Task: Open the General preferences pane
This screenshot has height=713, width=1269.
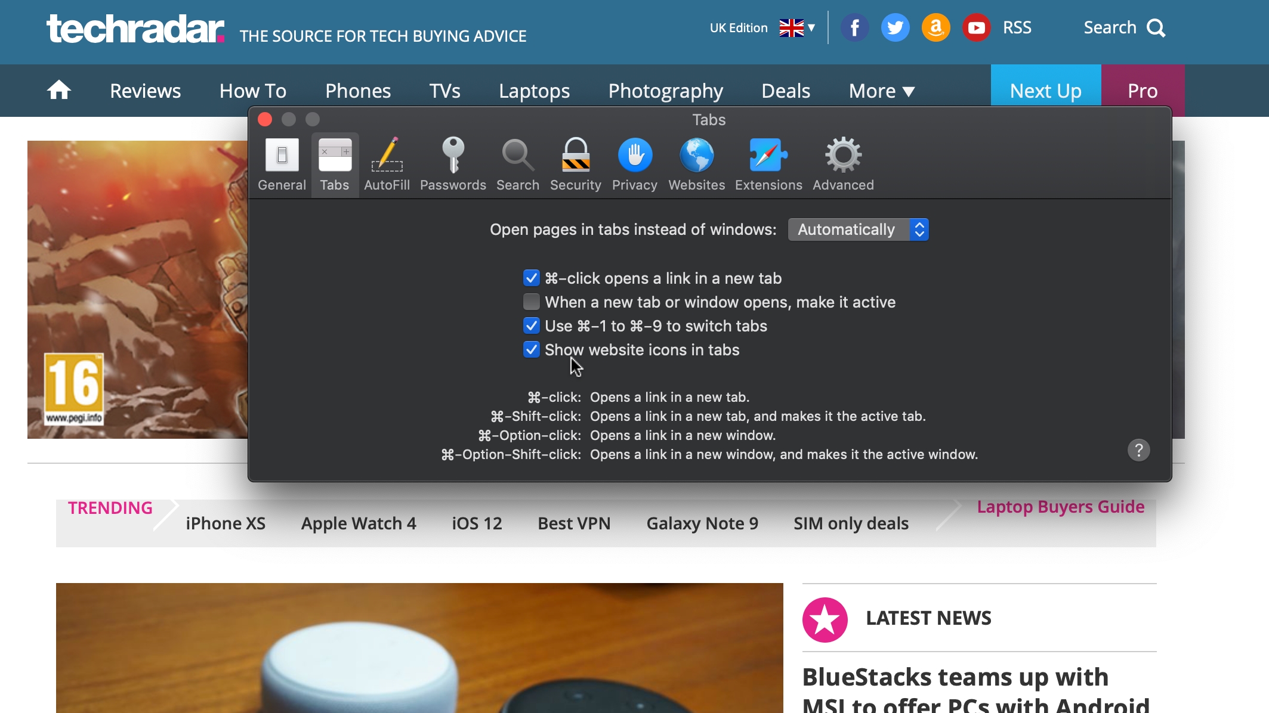Action: (282, 165)
